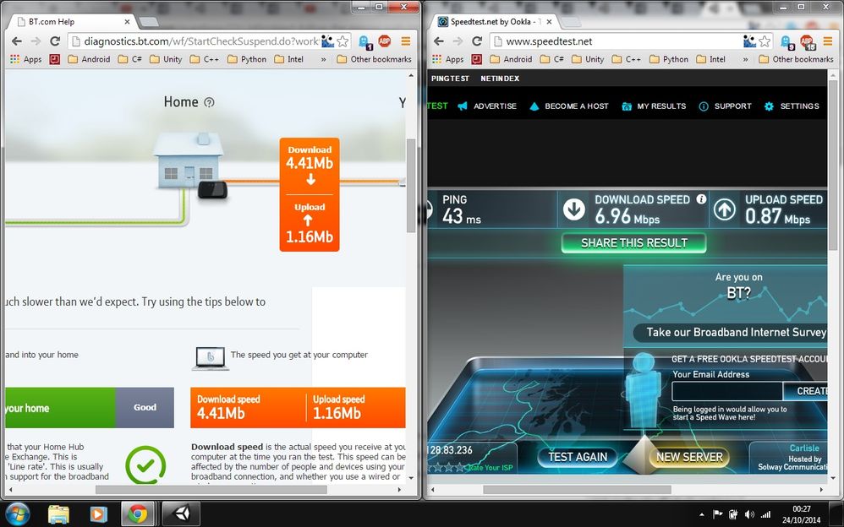Open Speedtest SETTINGS menu item
Image resolution: width=844 pixels, height=527 pixels.
point(792,106)
